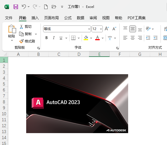Viewport: 167px width, 145px height.
Task: Open fill color dropdown arrow
Action: coord(91,38)
